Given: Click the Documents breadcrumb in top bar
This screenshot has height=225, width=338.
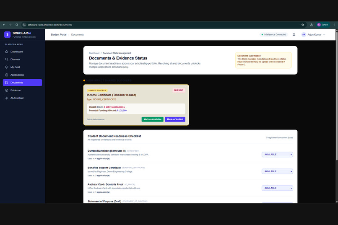Looking at the screenshot, I should click(x=78, y=35).
